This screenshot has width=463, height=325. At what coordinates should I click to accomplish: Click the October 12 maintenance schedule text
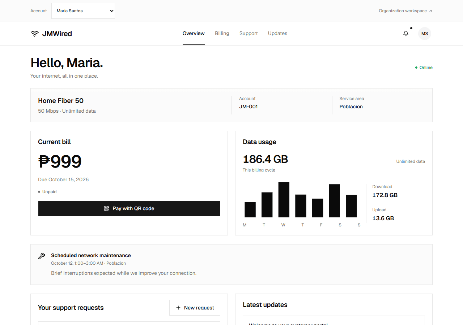tap(88, 263)
